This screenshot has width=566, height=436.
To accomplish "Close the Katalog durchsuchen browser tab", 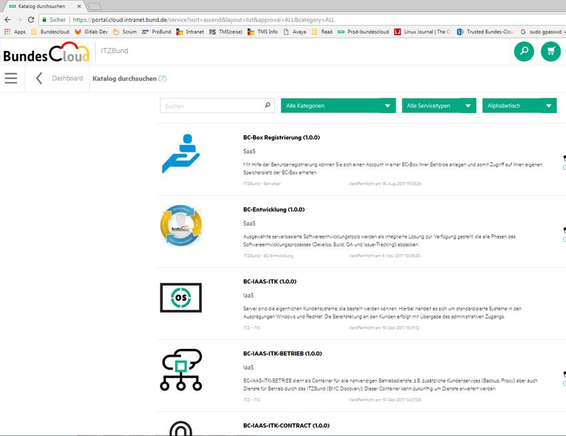I will [79, 6].
